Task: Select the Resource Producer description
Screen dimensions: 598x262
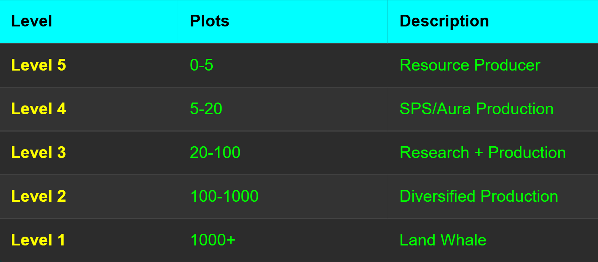Action: 470,65
